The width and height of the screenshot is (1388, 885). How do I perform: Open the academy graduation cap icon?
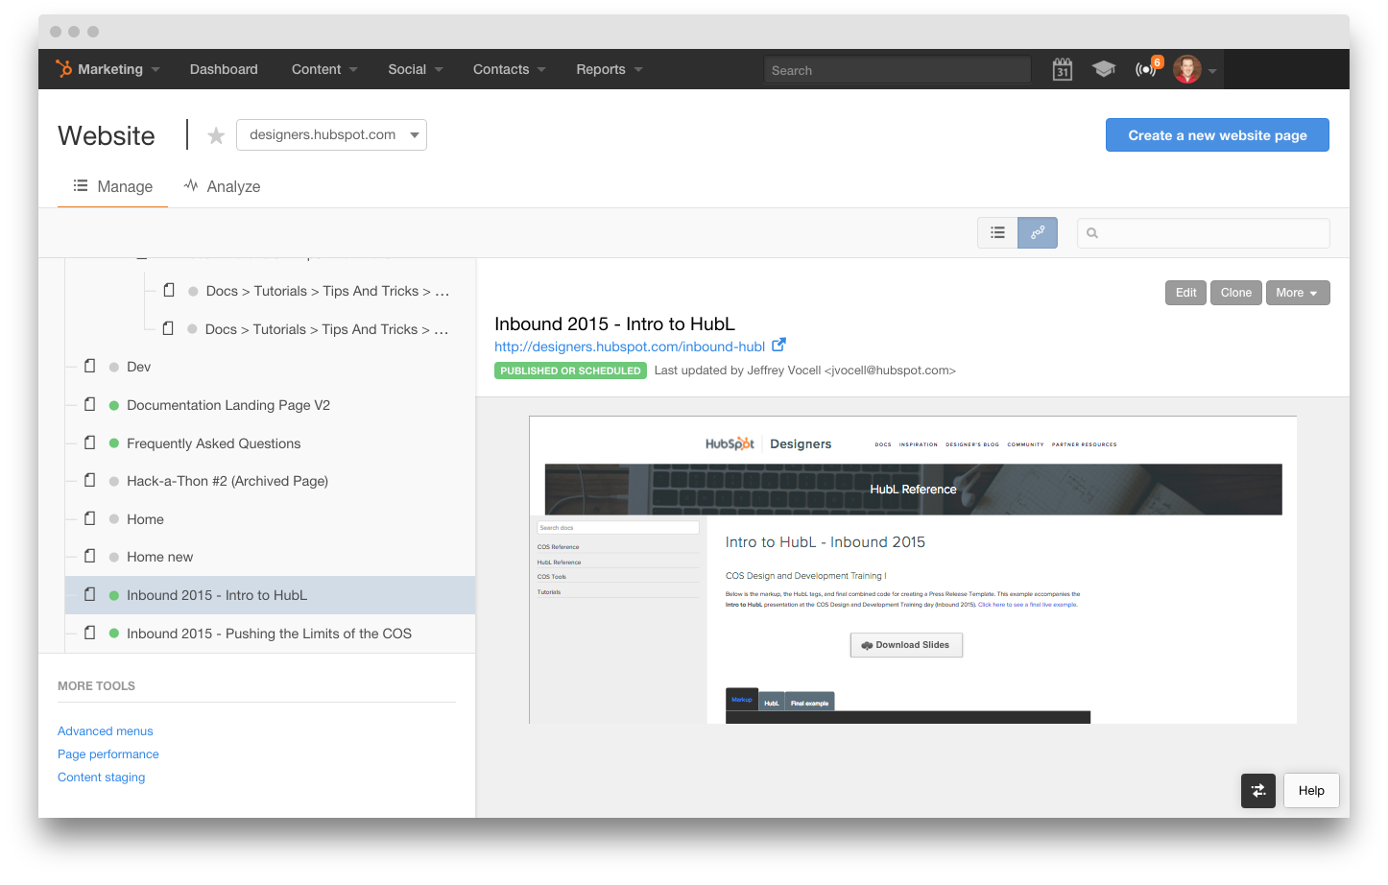pyautogui.click(x=1104, y=69)
